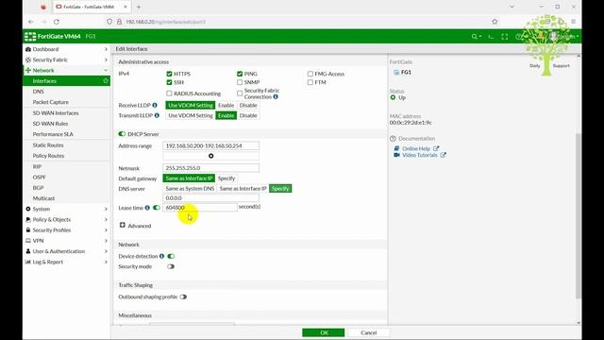Uncheck the HTTPS access checkbox
604x340 pixels.
169,74
